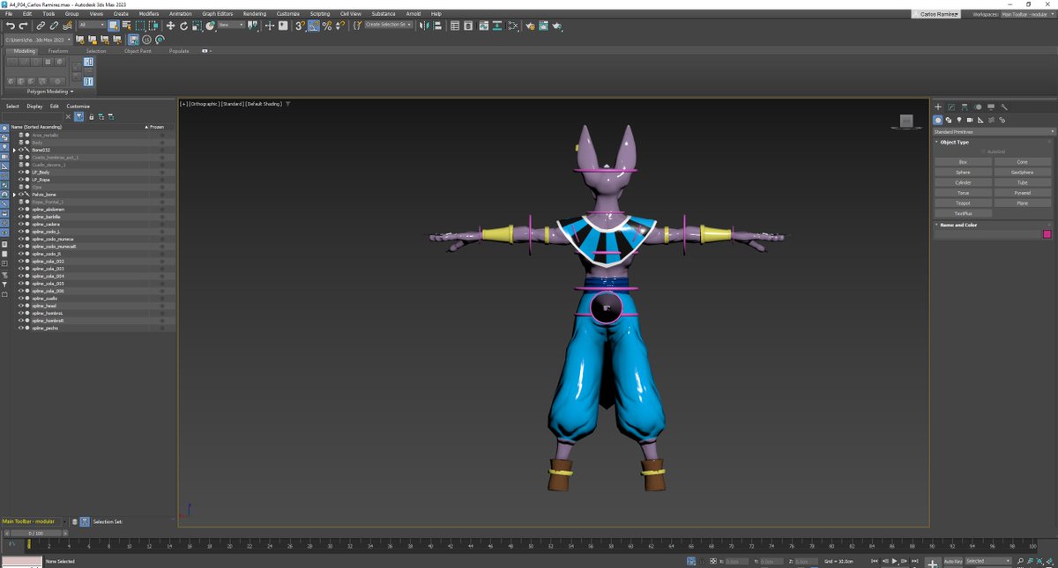Expand the Bone032 tree node
Viewport: 1058px width, 568px height.
[14, 150]
